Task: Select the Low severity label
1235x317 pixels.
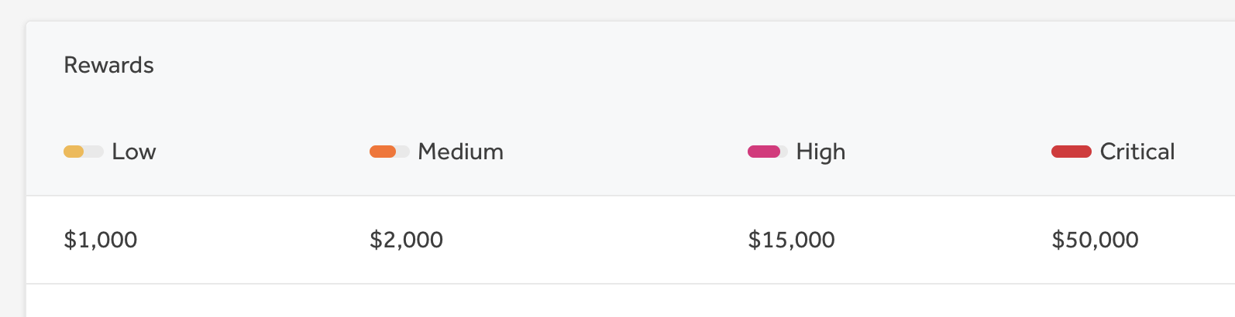Action: click(x=134, y=152)
